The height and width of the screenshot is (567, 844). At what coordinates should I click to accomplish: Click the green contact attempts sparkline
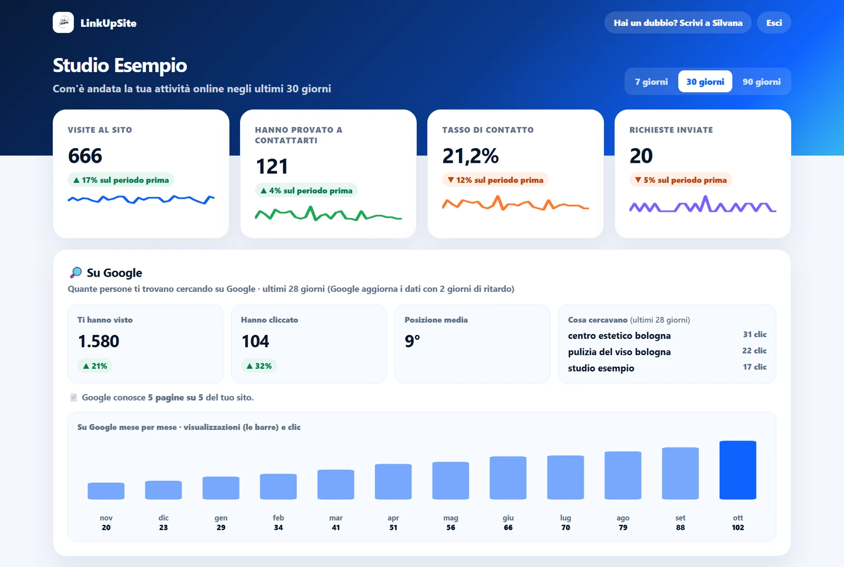pos(328,213)
